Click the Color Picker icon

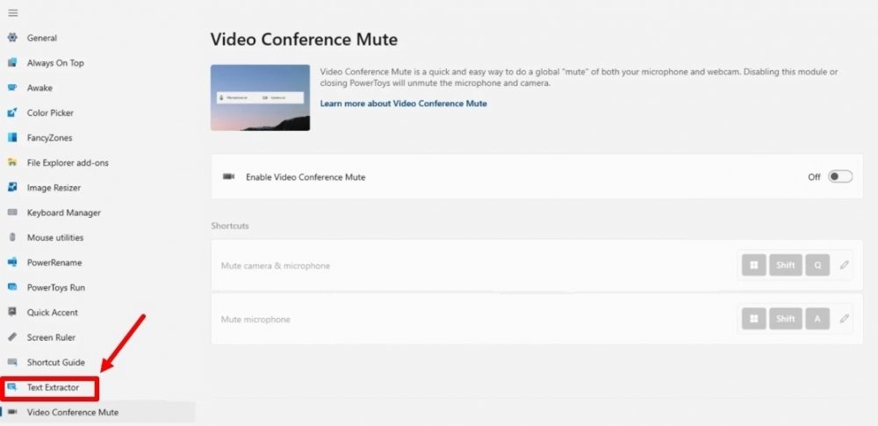point(12,112)
